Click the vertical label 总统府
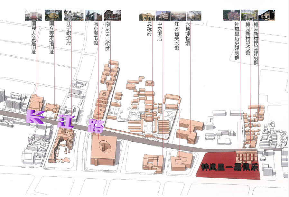The image size is (289, 197). click(x=149, y=29)
